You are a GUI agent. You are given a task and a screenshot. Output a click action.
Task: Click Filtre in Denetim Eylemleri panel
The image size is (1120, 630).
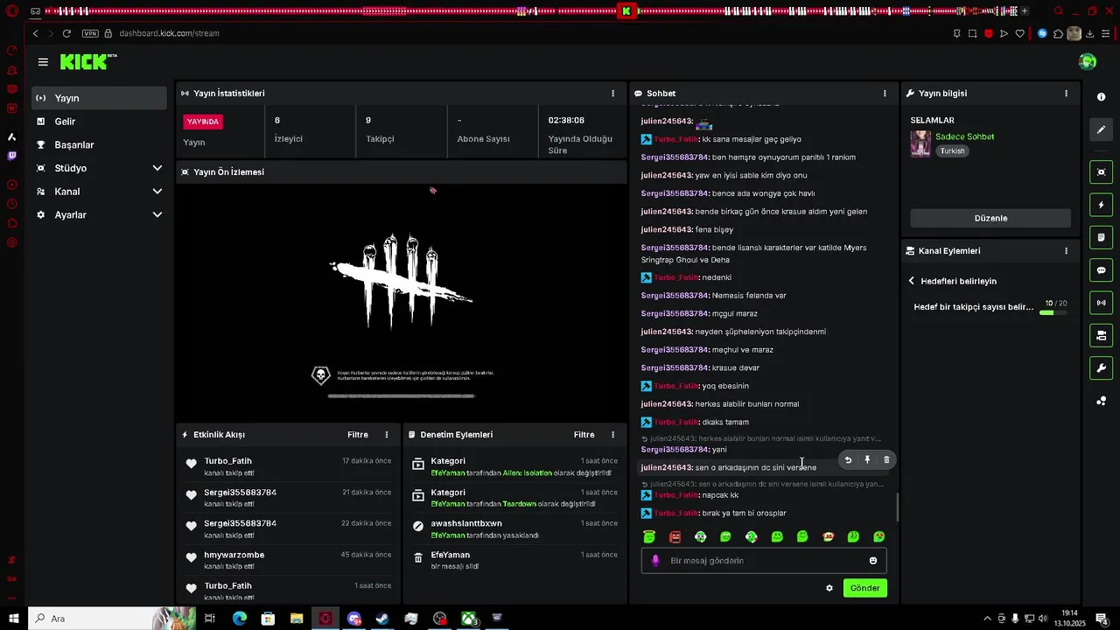click(x=584, y=434)
